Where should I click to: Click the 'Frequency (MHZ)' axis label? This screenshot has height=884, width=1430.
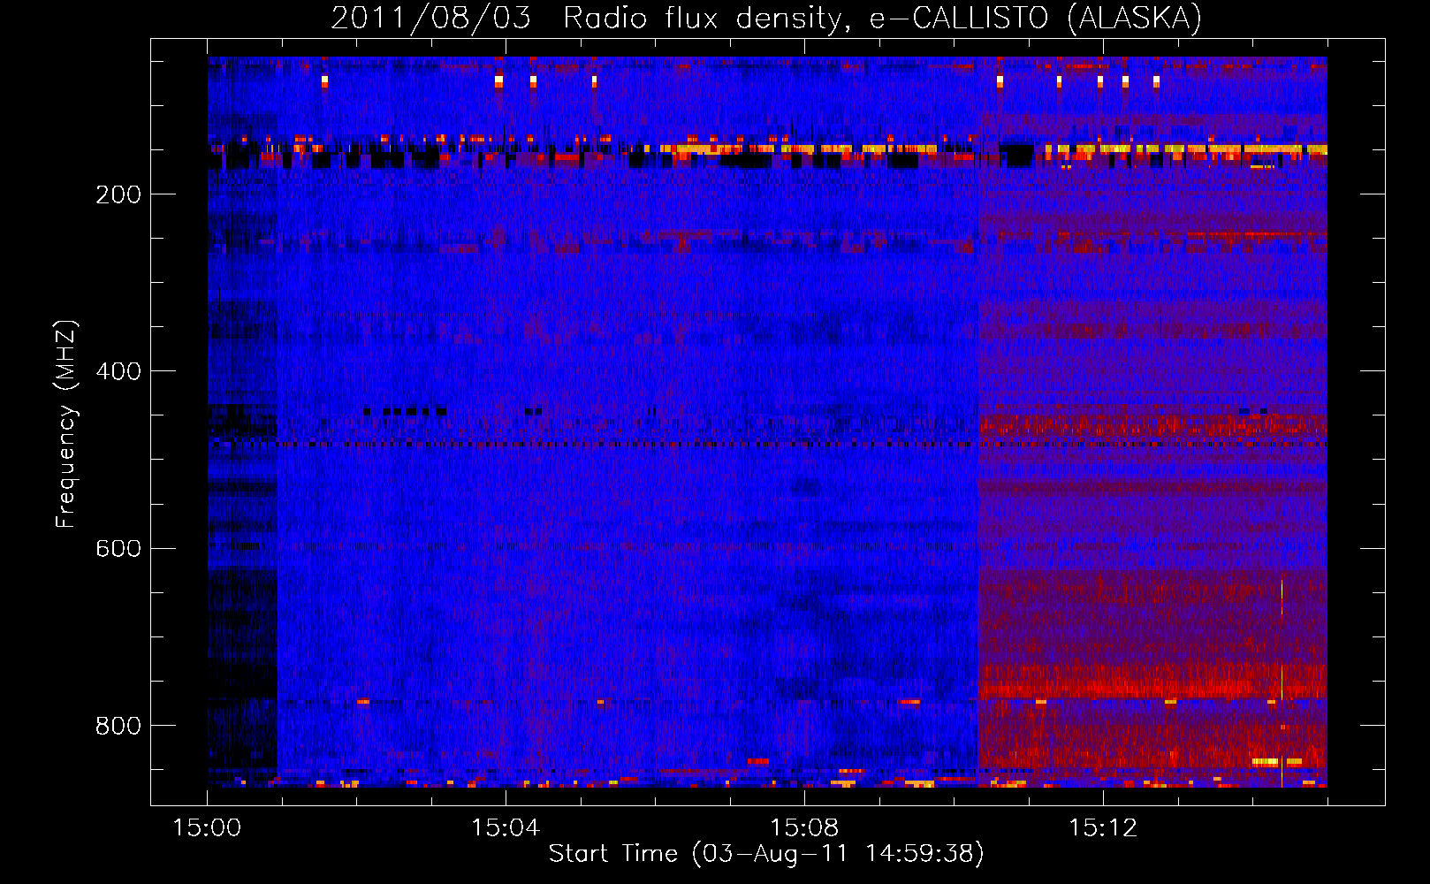(x=66, y=424)
